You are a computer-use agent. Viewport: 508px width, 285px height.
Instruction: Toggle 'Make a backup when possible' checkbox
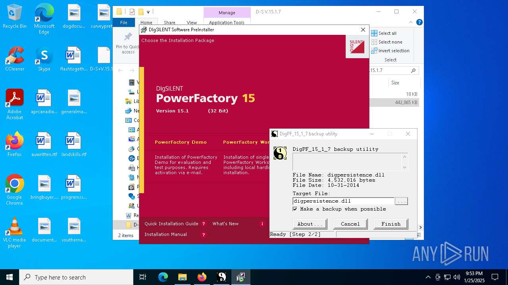point(295,209)
